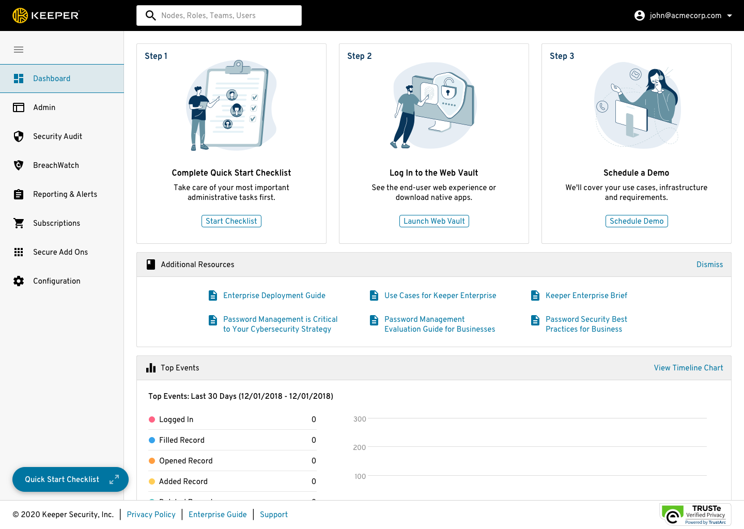744x529 pixels.
Task: Click the Keeper logo
Action: (46, 15)
